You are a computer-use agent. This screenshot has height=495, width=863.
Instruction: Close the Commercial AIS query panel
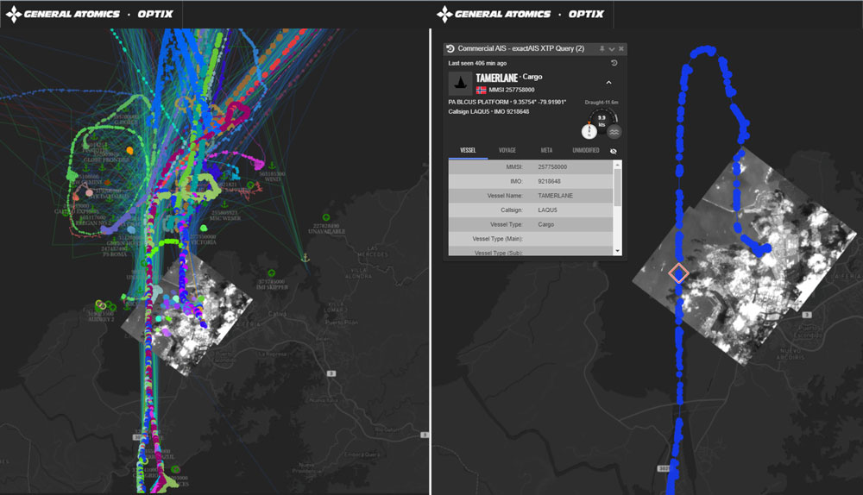[x=620, y=49]
